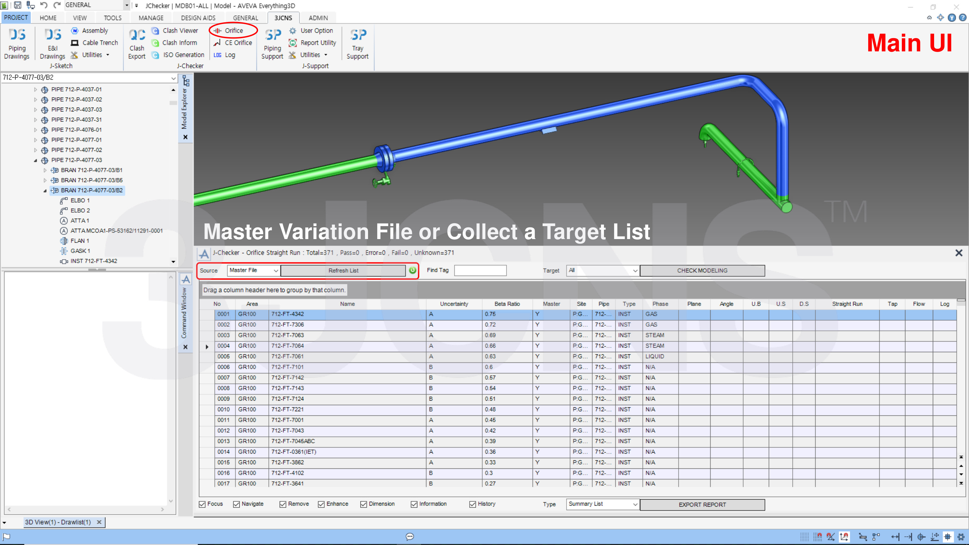Open the PROJECT menu tab
Viewport: 969px width, 545px height.
click(x=16, y=17)
